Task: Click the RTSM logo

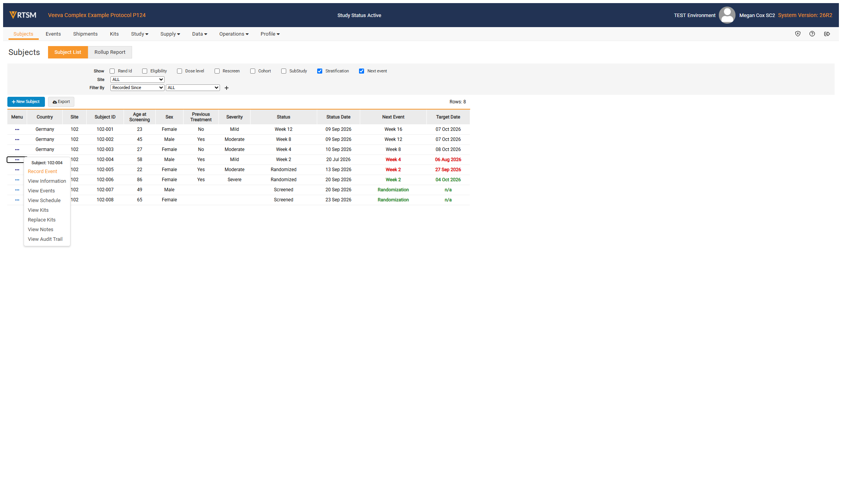Action: (23, 15)
